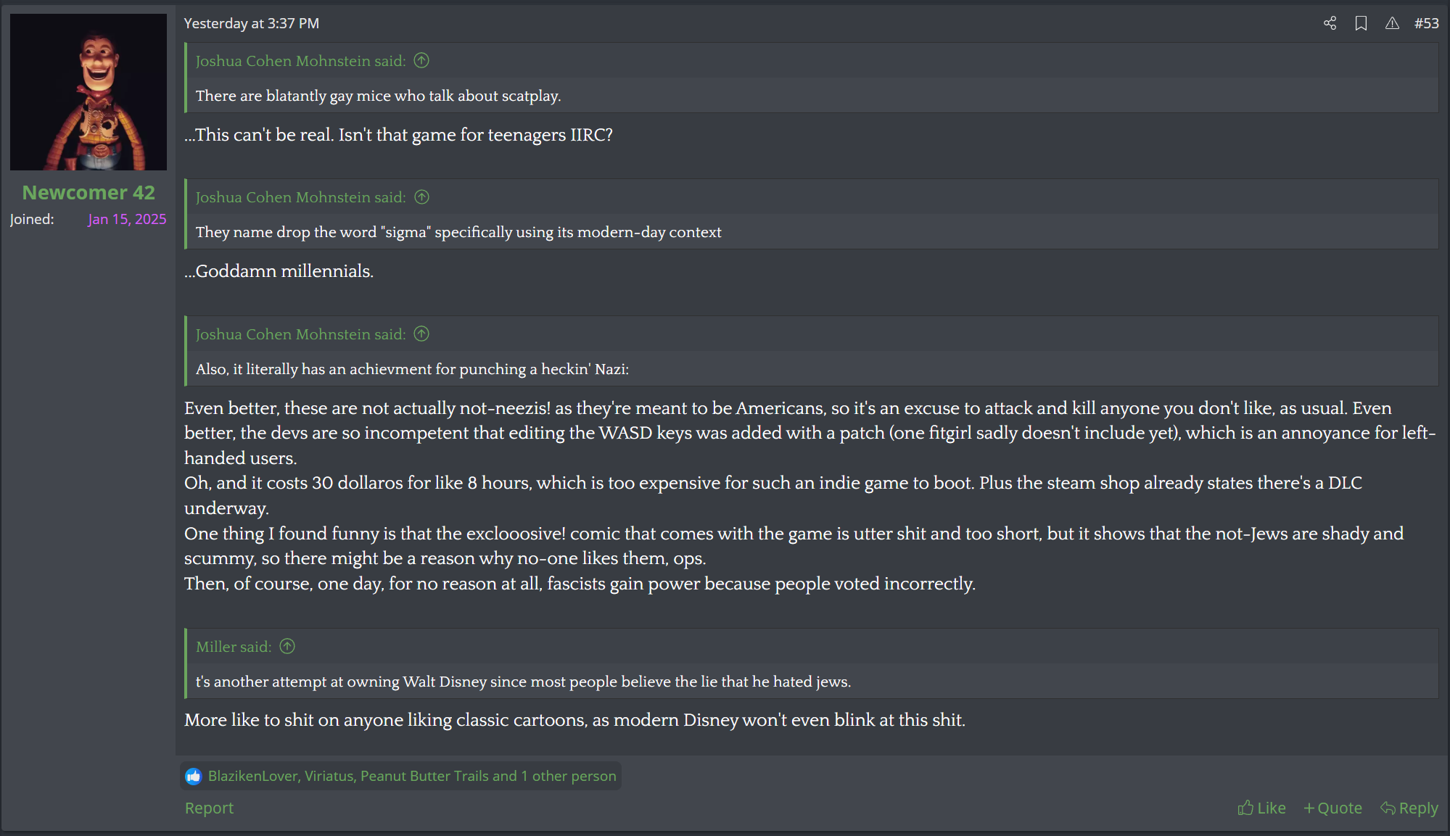1450x836 pixels.
Task: Bookmark this post with the bookmark icon
Action: (1361, 23)
